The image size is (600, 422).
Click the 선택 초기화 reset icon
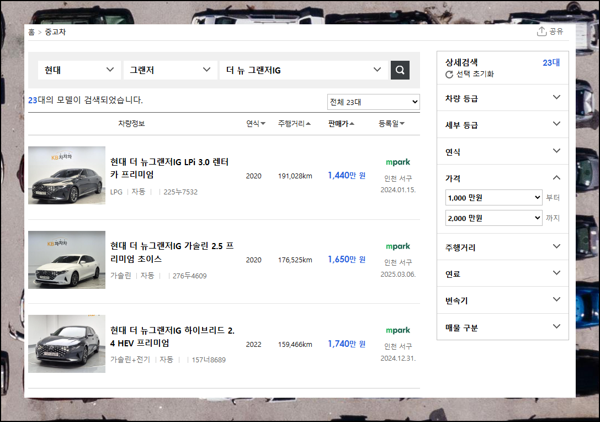point(449,74)
